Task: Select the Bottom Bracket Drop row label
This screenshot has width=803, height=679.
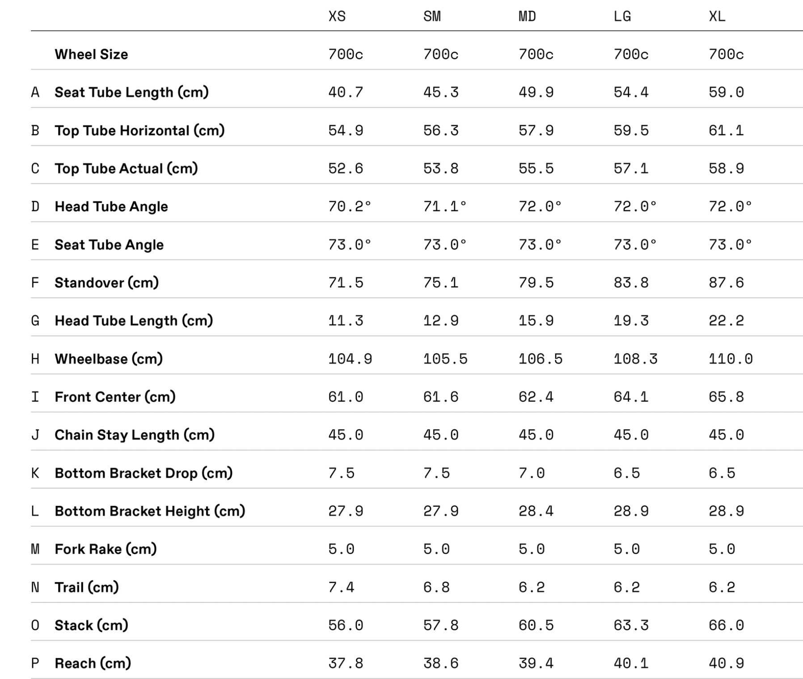Action: pyautogui.click(x=144, y=473)
